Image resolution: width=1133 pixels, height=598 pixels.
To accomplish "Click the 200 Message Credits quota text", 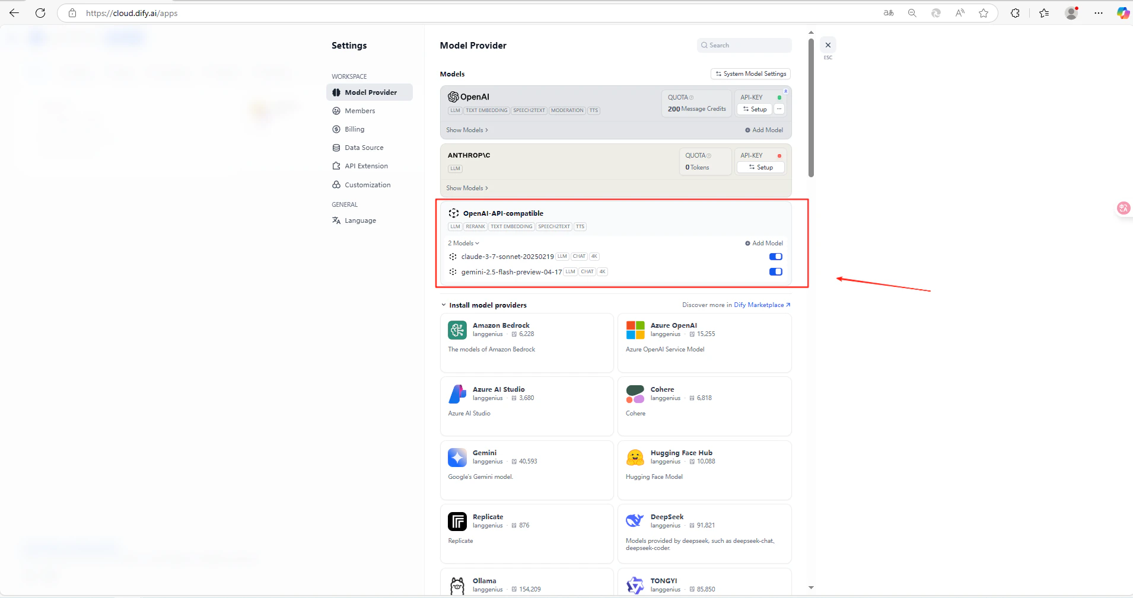I will coord(696,109).
